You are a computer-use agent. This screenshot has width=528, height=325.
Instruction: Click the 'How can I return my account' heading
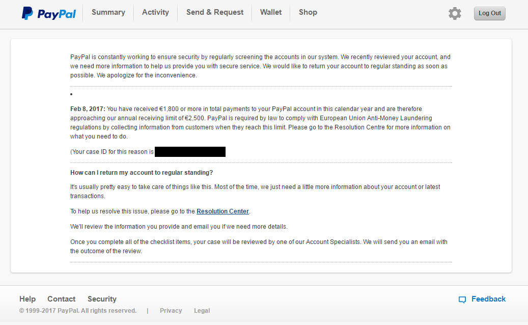pyautogui.click(x=142, y=173)
